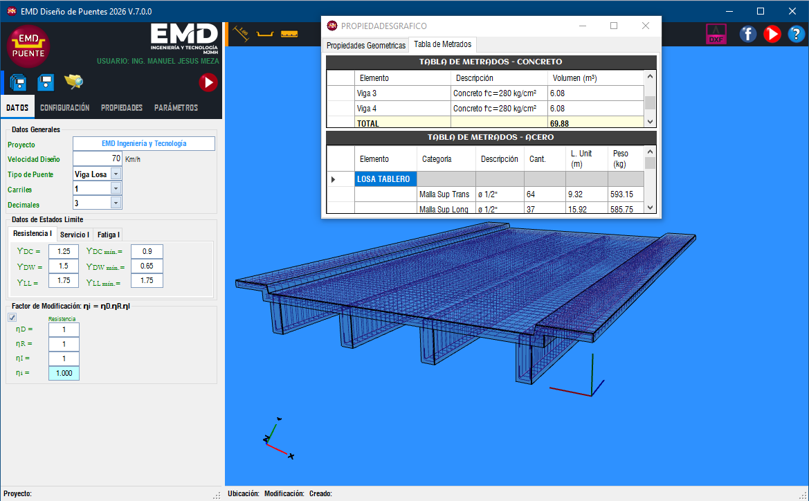Click the DXF export icon
The width and height of the screenshot is (809, 501).
click(x=716, y=34)
